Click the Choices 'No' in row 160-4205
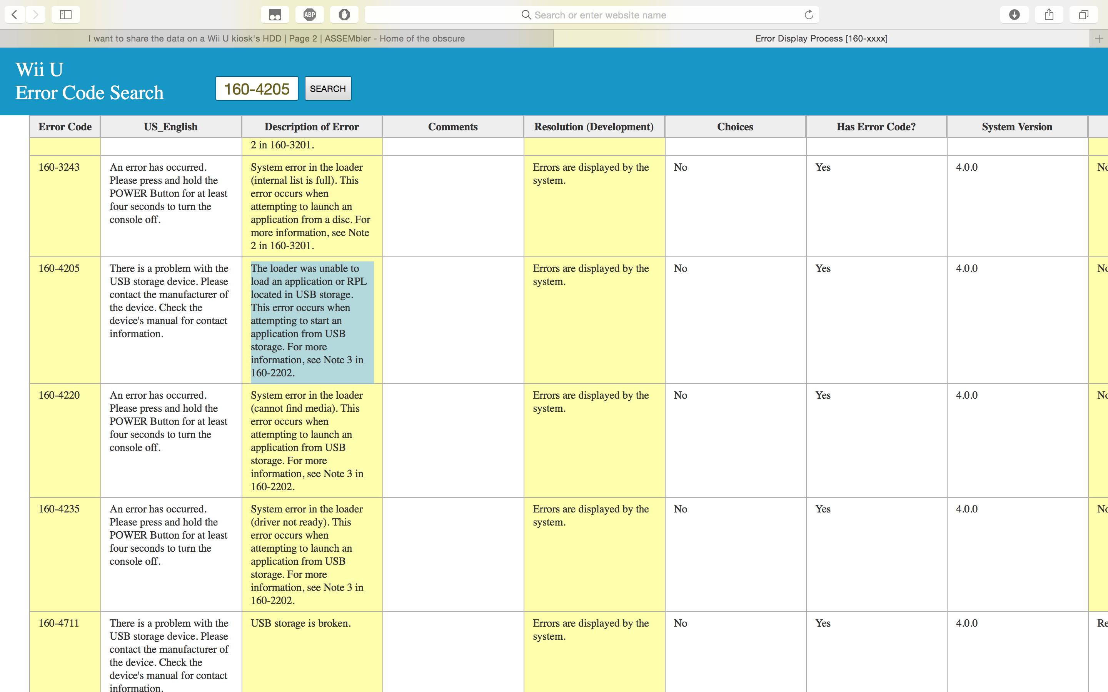This screenshot has width=1108, height=692. click(x=680, y=269)
